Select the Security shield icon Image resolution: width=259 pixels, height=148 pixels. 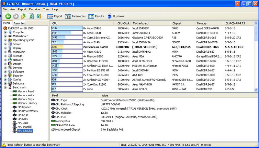click(10, 76)
